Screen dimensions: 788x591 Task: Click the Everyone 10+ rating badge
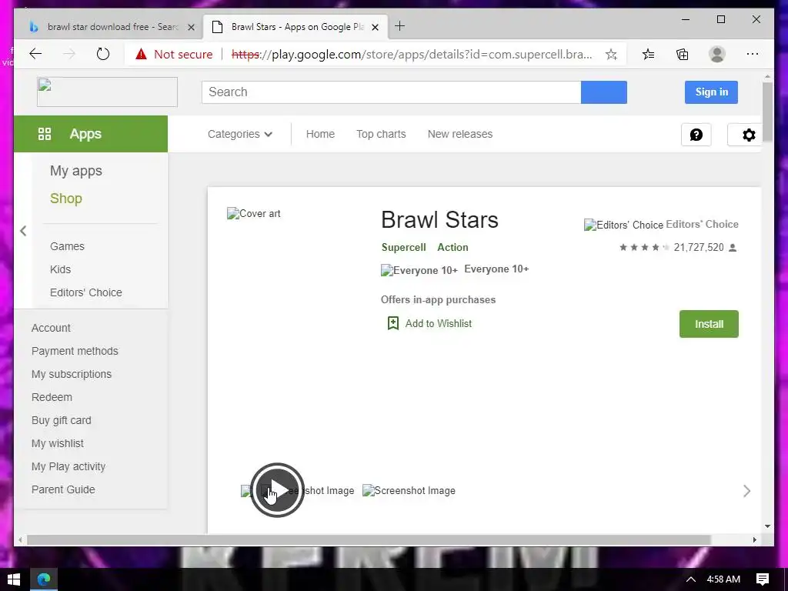[419, 270]
